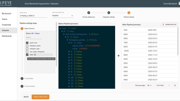Viewport: 180px width, 101px height.
Task: Toggle the value column checkbox
Action: coord(27,55)
